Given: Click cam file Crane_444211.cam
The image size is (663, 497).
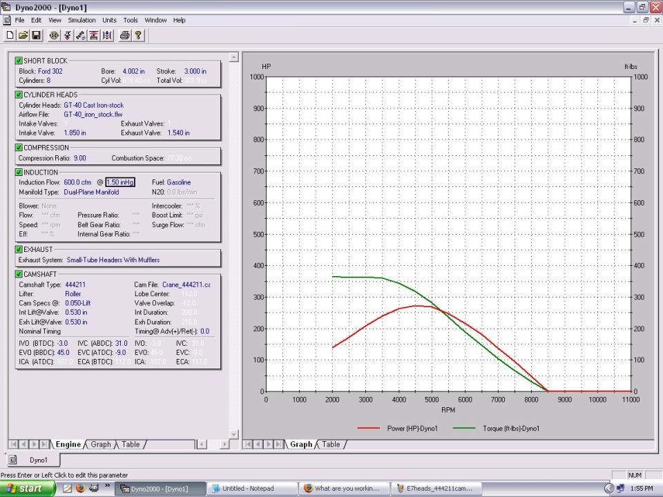Looking at the screenshot, I should (x=186, y=284).
